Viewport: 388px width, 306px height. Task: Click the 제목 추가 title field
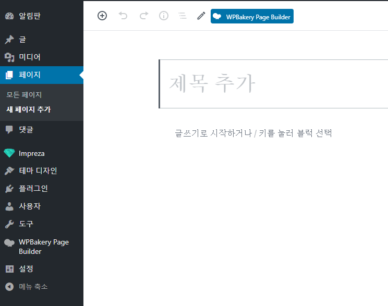pos(273,84)
